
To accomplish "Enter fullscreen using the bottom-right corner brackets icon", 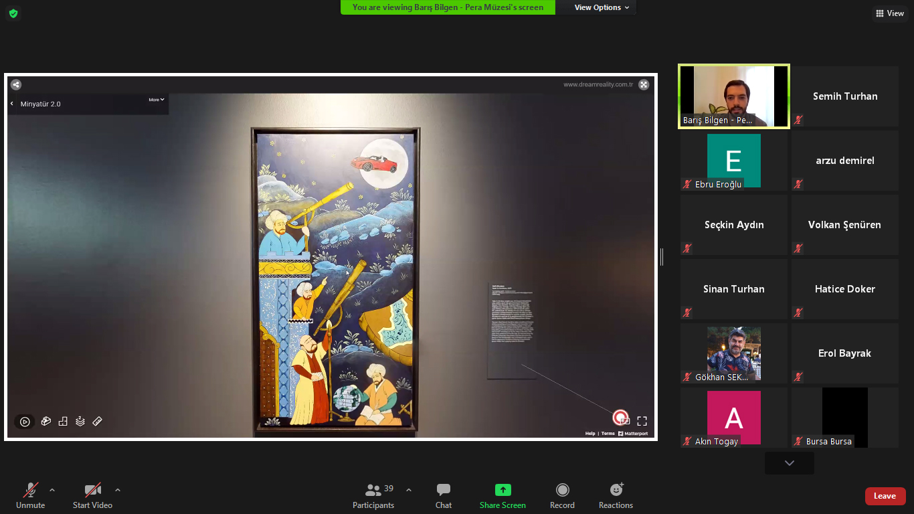I will [642, 421].
